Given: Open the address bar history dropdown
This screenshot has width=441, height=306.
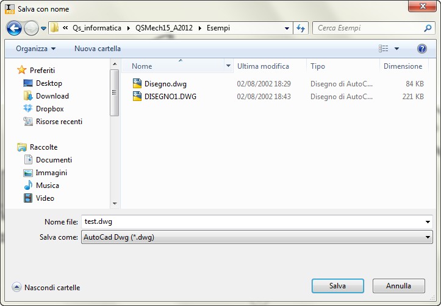Looking at the screenshot, I should tap(287, 29).
